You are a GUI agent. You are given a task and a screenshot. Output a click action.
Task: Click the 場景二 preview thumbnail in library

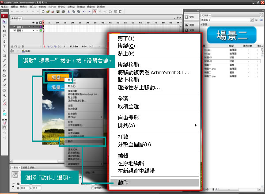231,35
